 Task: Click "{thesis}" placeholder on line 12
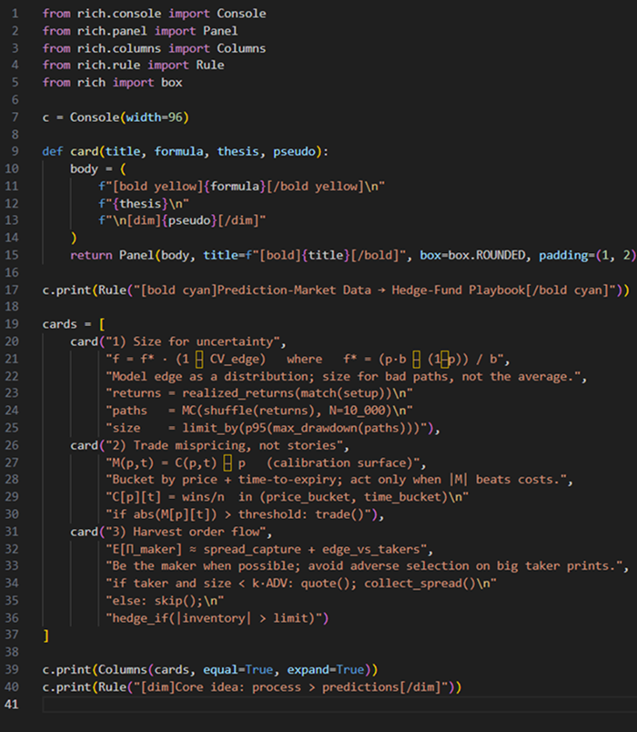point(140,204)
